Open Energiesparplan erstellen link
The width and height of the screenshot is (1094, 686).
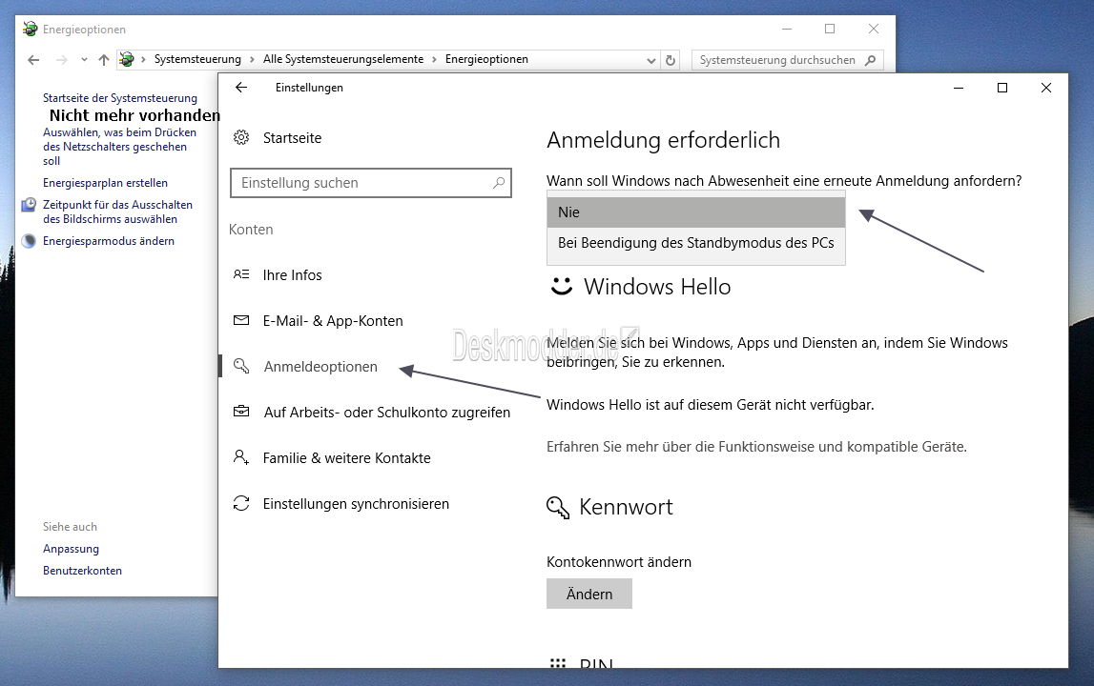[x=105, y=183]
